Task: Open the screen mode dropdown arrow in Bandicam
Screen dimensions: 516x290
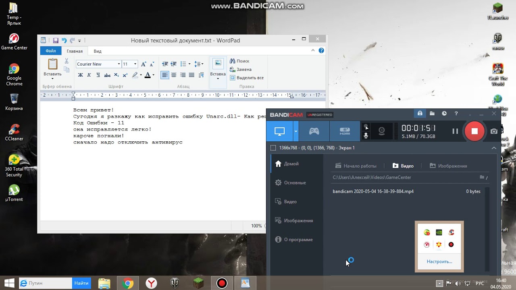Action: click(296, 131)
